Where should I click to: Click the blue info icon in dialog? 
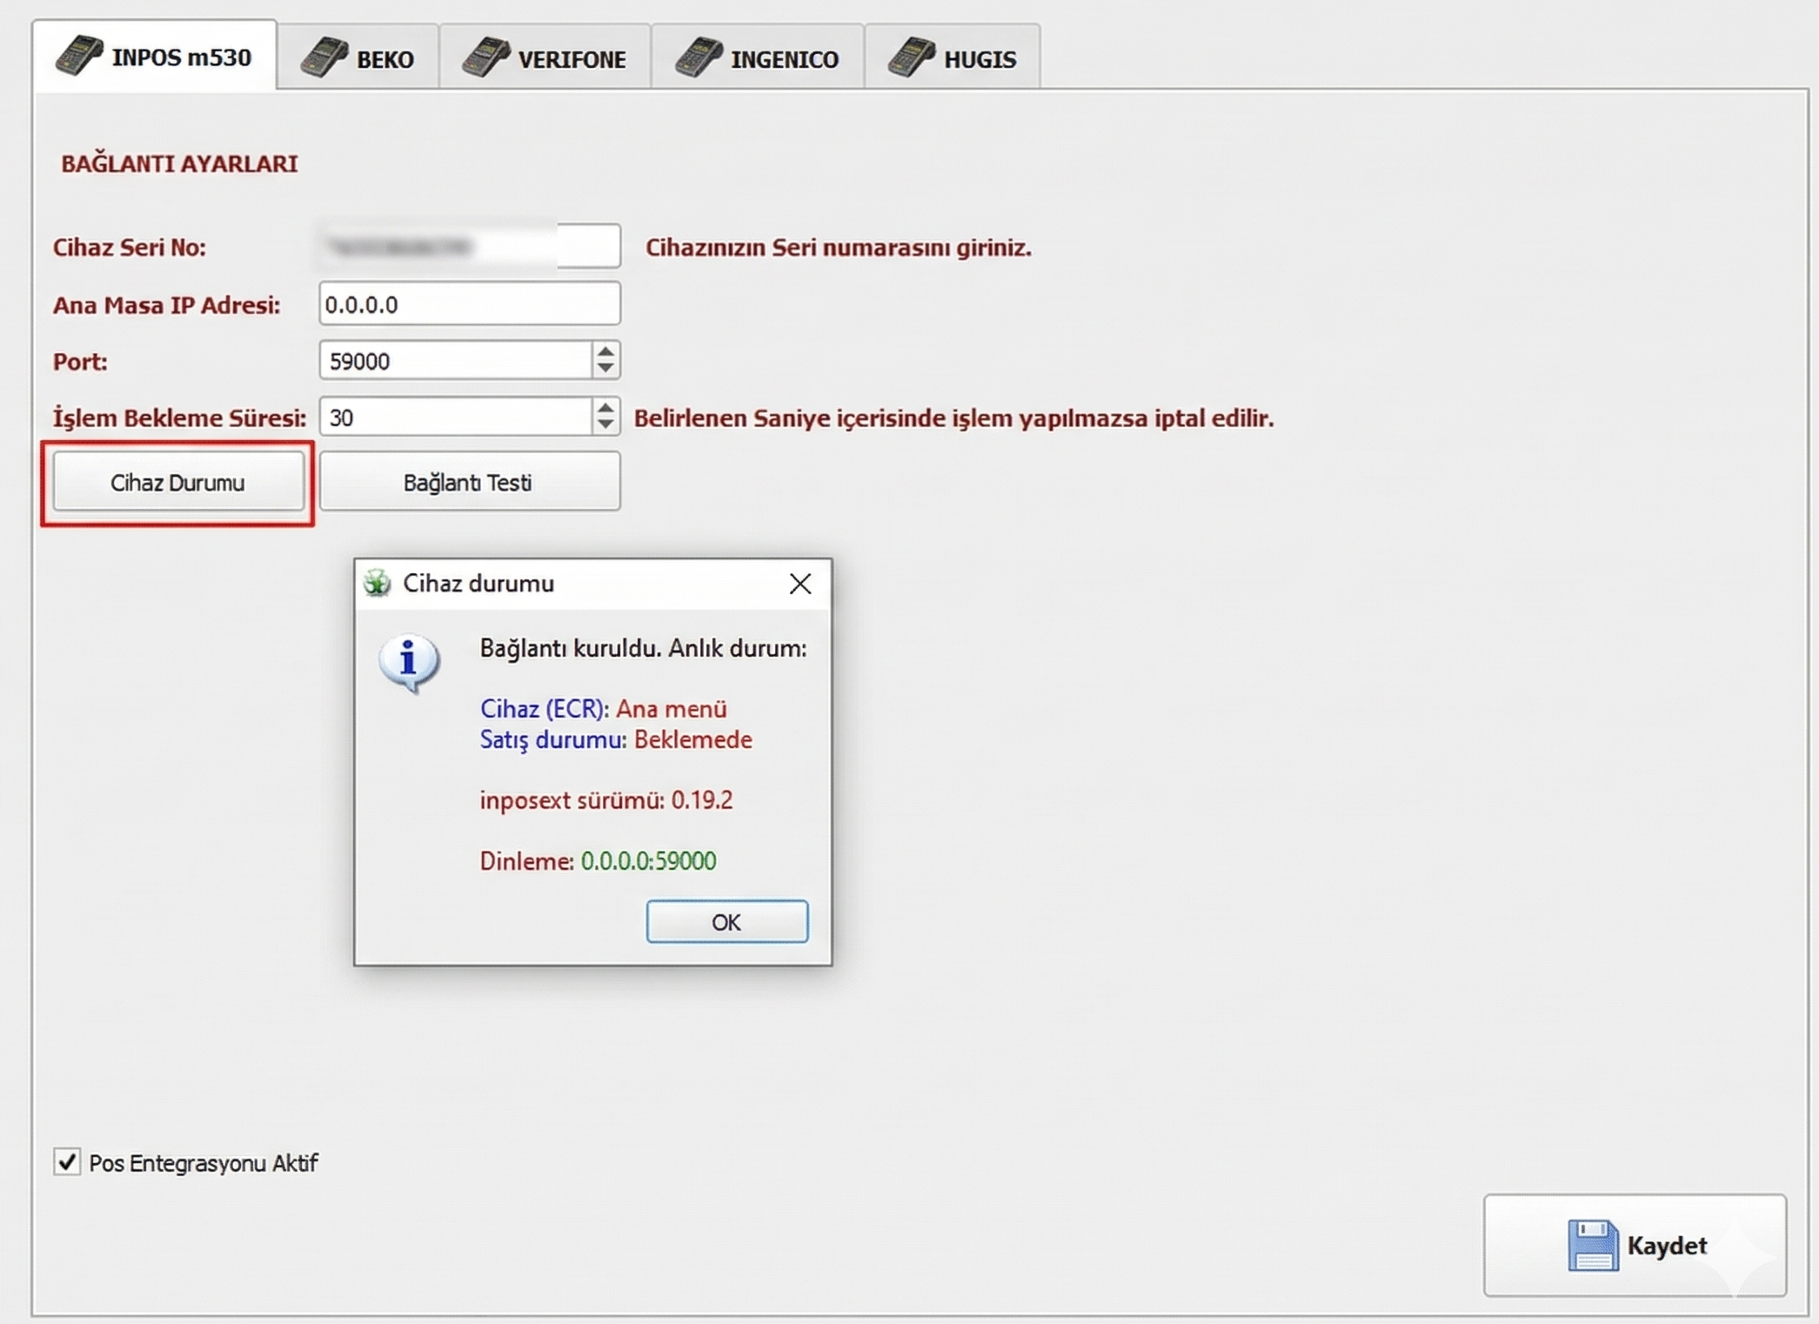coord(409,661)
